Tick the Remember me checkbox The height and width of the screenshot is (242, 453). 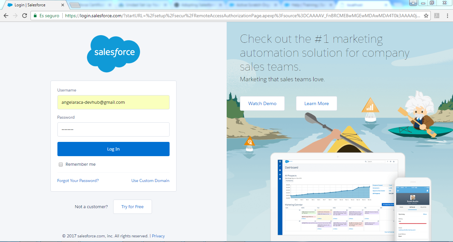[x=61, y=164]
